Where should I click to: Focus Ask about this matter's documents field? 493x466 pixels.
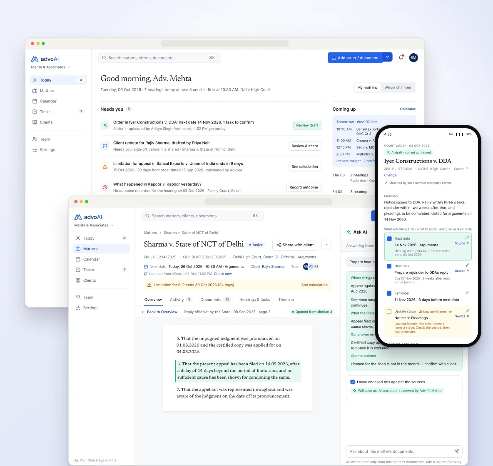[404, 451]
